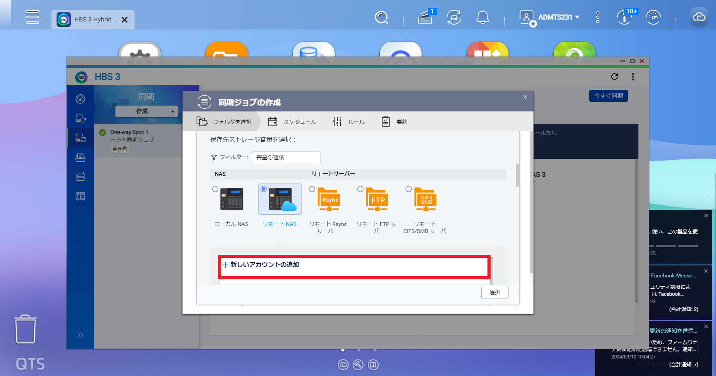
Task: Close the 同期ジョブの作成 dialog
Action: (x=525, y=97)
